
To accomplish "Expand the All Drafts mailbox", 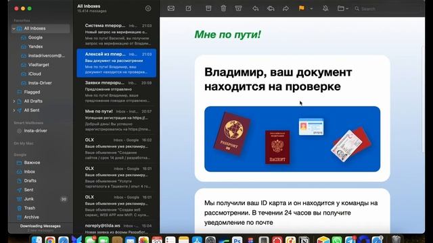I will [14, 101].
